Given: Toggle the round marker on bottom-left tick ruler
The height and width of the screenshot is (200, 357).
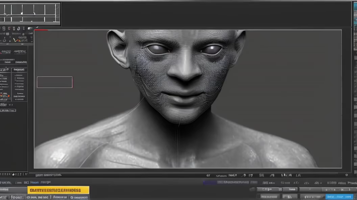Looking at the screenshot, I should click(x=13, y=174).
